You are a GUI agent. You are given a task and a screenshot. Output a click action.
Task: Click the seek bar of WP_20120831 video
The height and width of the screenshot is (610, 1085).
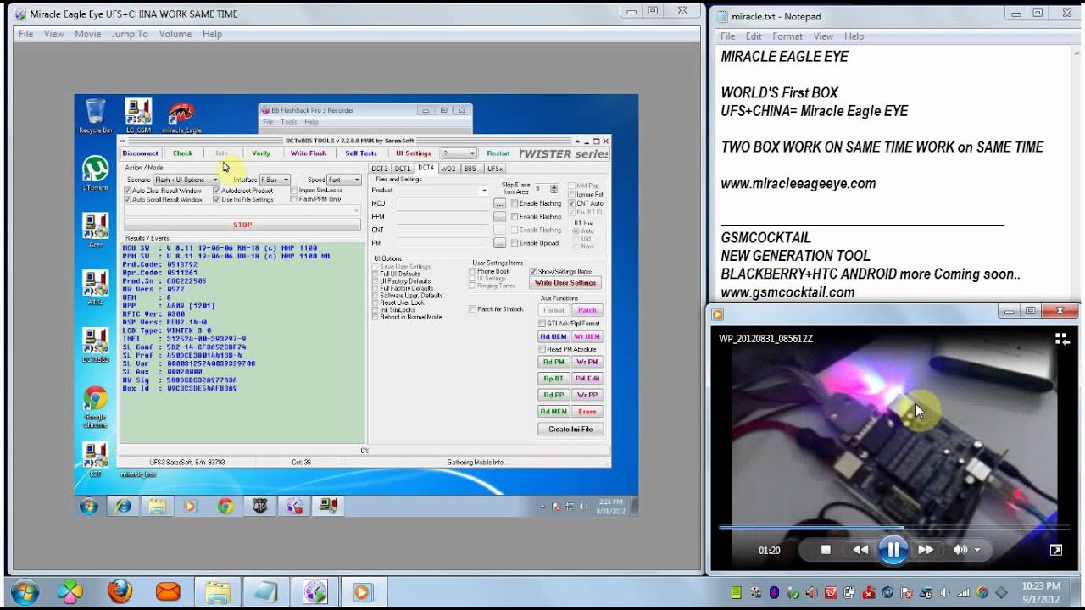coord(893,527)
